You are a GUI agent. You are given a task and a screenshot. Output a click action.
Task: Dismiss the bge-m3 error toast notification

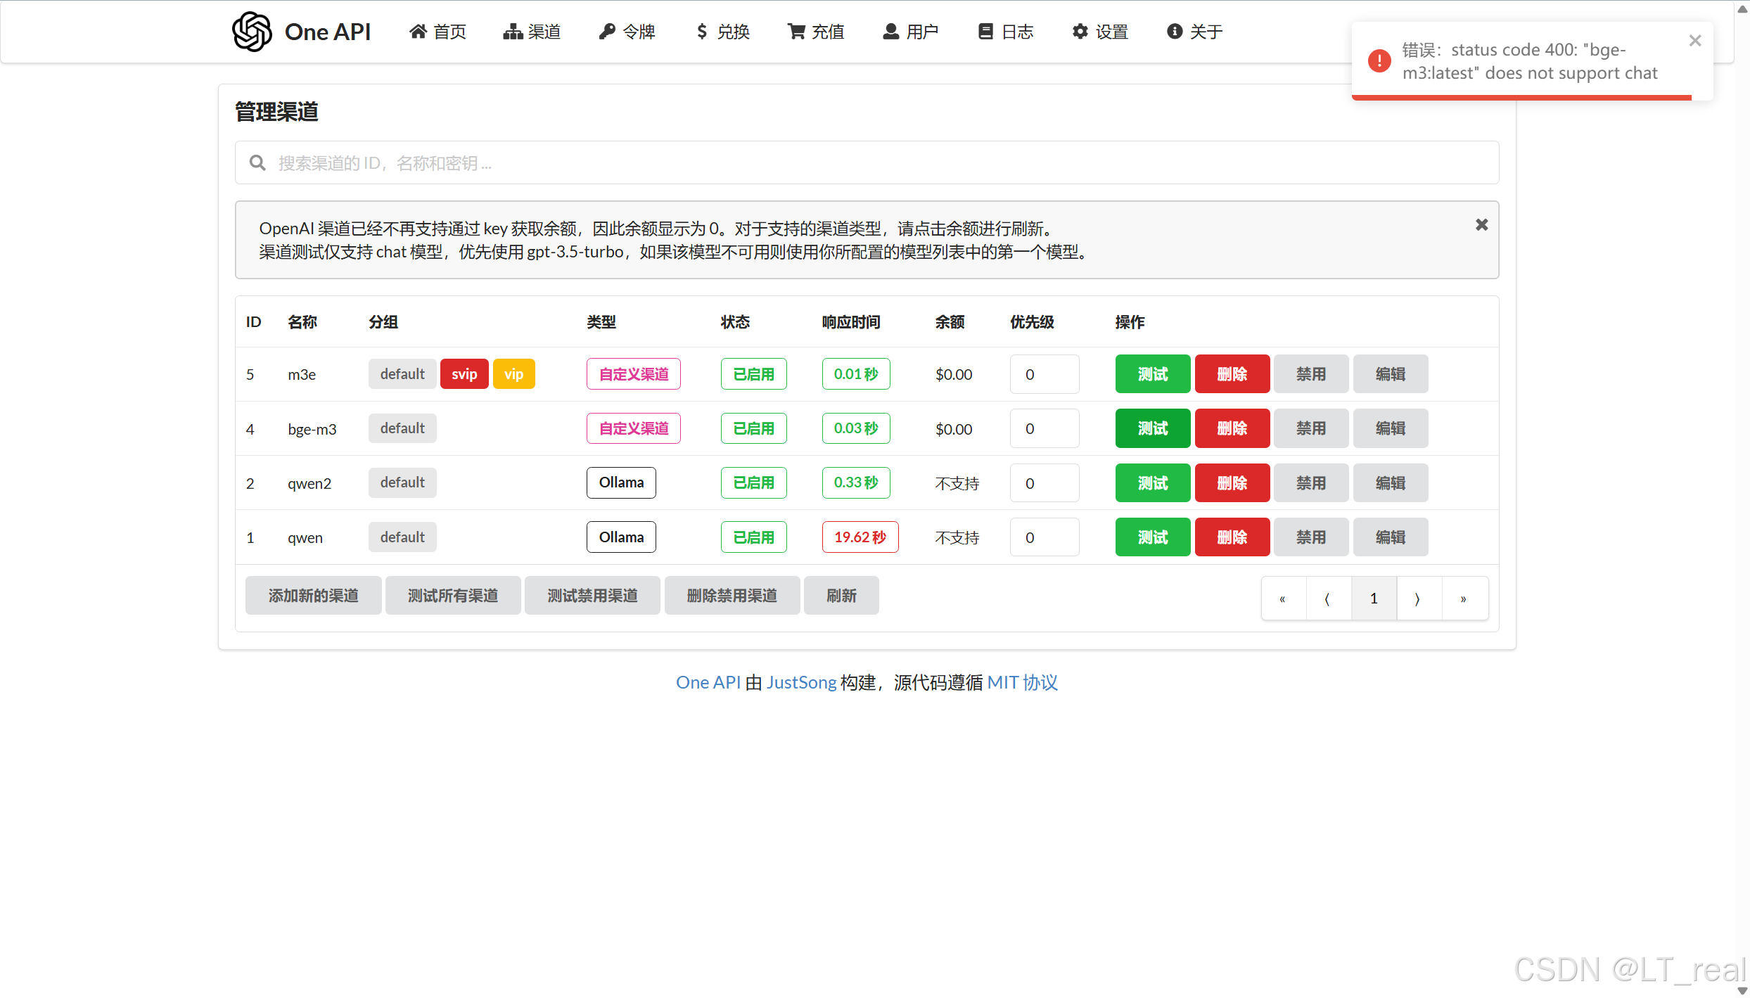click(x=1695, y=41)
